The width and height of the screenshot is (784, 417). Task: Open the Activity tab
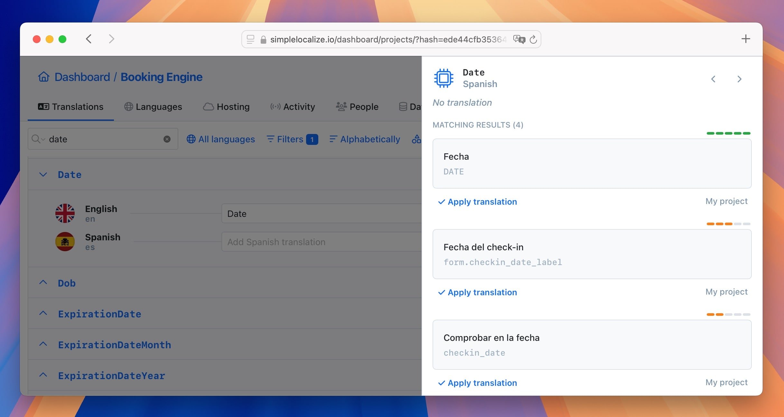293,107
